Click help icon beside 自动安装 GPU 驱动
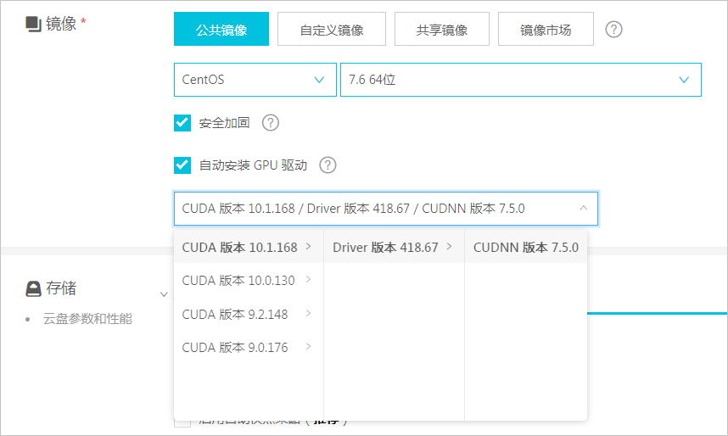 click(328, 165)
